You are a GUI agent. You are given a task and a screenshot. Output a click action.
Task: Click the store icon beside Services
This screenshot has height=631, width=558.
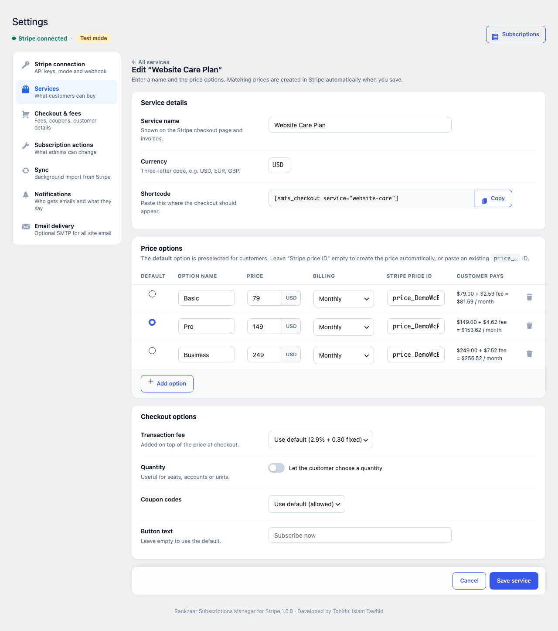(26, 89)
